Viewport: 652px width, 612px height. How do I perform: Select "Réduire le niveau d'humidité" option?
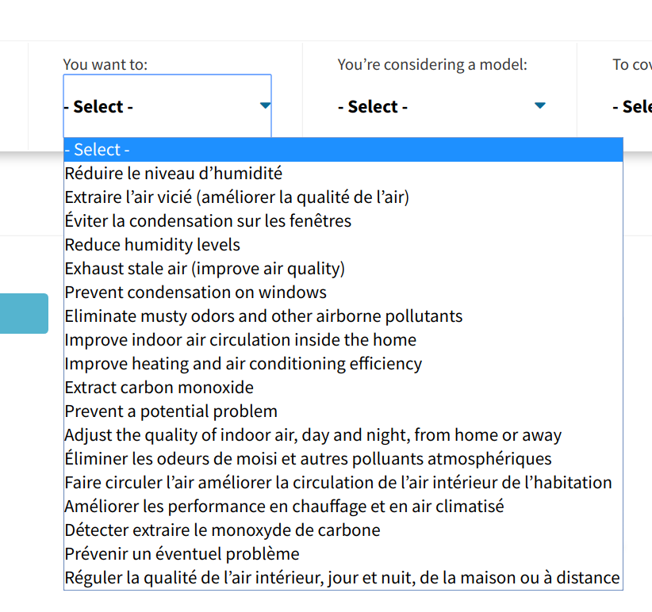coord(343,174)
